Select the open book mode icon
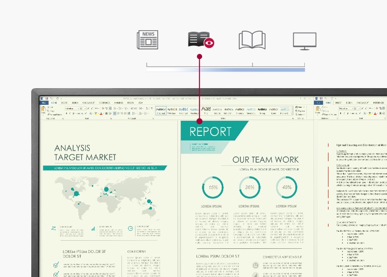387x277 pixels. tap(252, 40)
